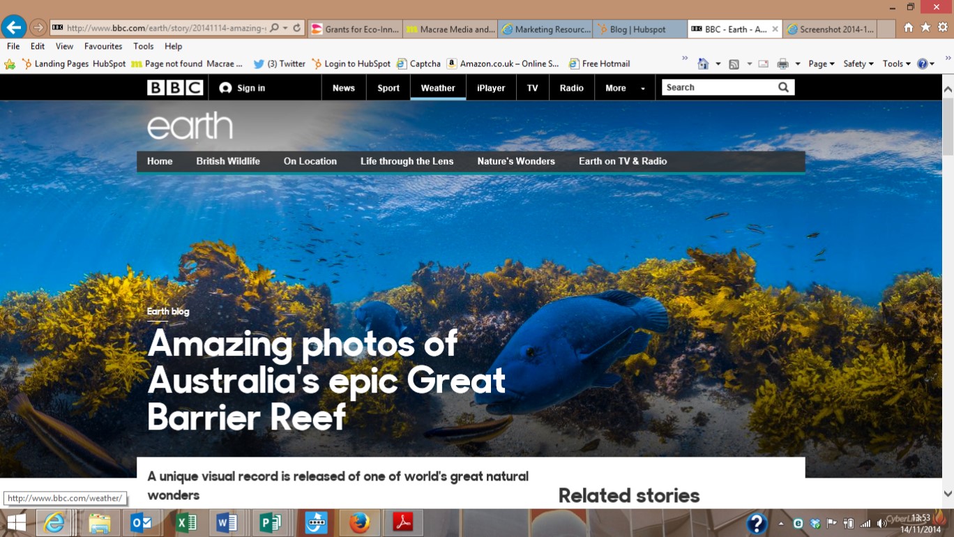
Task: Expand the BBC More dropdown
Action: (625, 88)
